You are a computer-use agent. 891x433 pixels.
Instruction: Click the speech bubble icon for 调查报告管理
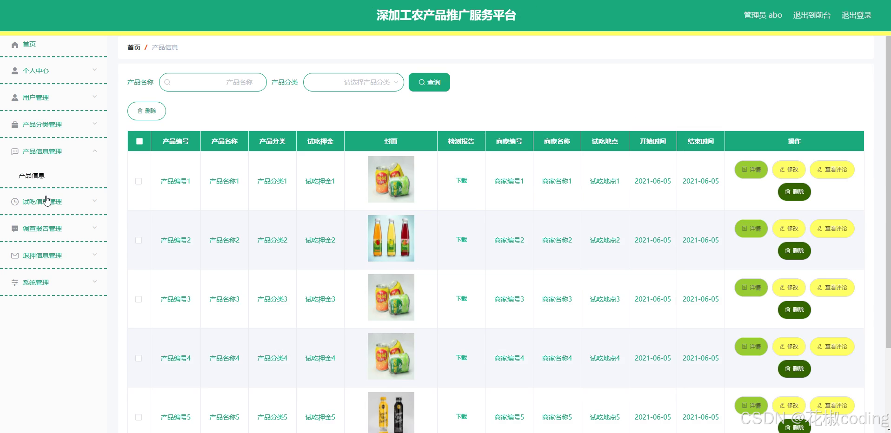[x=14, y=228]
